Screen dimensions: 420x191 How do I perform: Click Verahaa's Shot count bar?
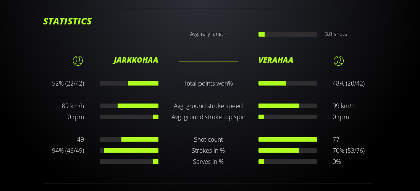point(288,139)
